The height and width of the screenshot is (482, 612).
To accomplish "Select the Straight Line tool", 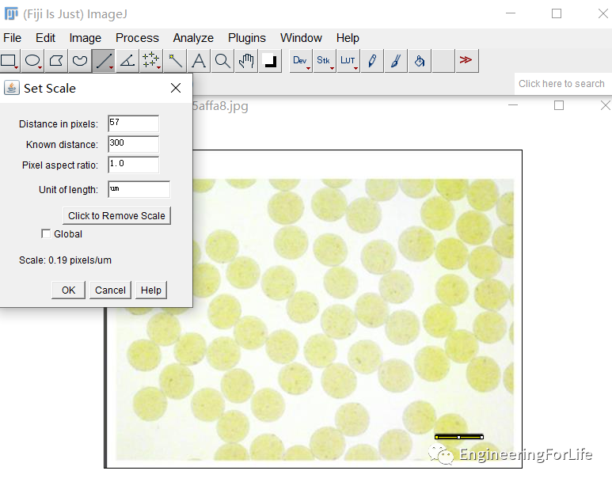I will point(104,61).
